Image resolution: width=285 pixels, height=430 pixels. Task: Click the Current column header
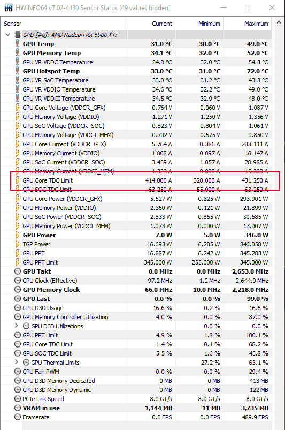coord(151,24)
